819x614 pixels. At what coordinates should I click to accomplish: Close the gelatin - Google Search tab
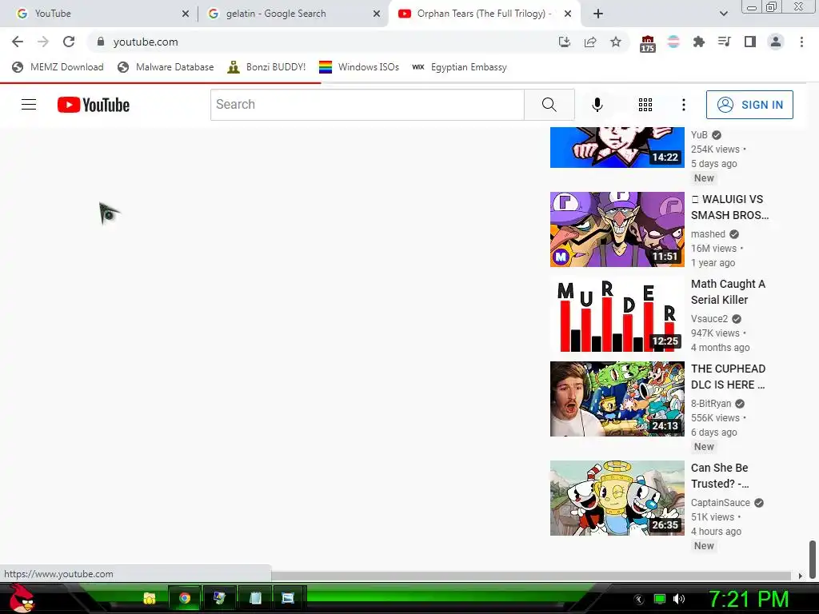pos(377,14)
